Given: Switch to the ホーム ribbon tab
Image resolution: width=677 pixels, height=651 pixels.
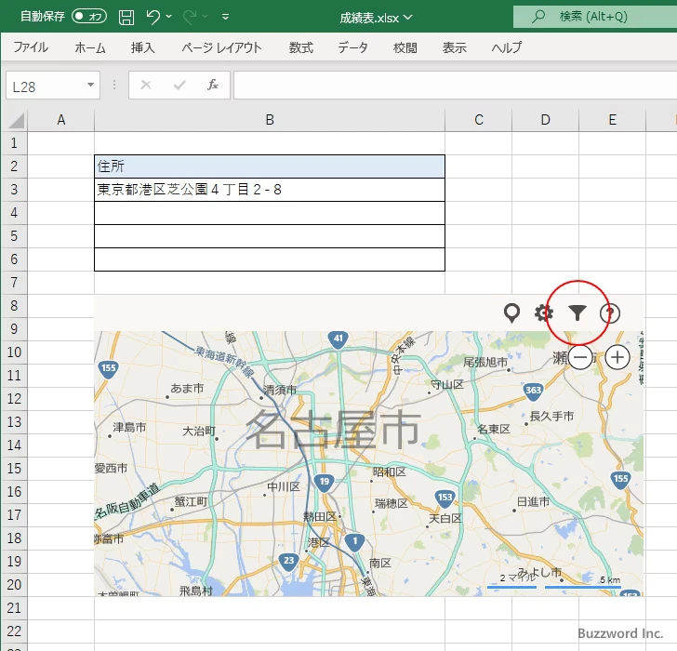Looking at the screenshot, I should point(90,47).
